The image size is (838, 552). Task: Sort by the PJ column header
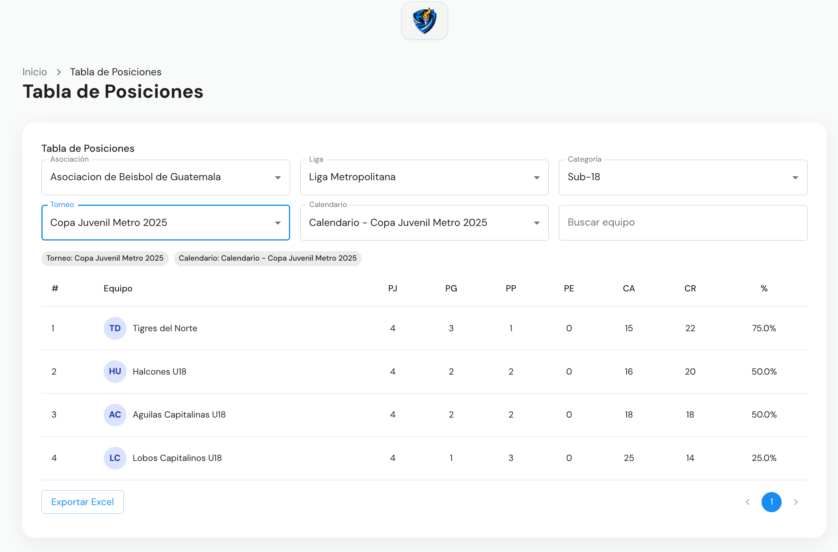tap(393, 288)
